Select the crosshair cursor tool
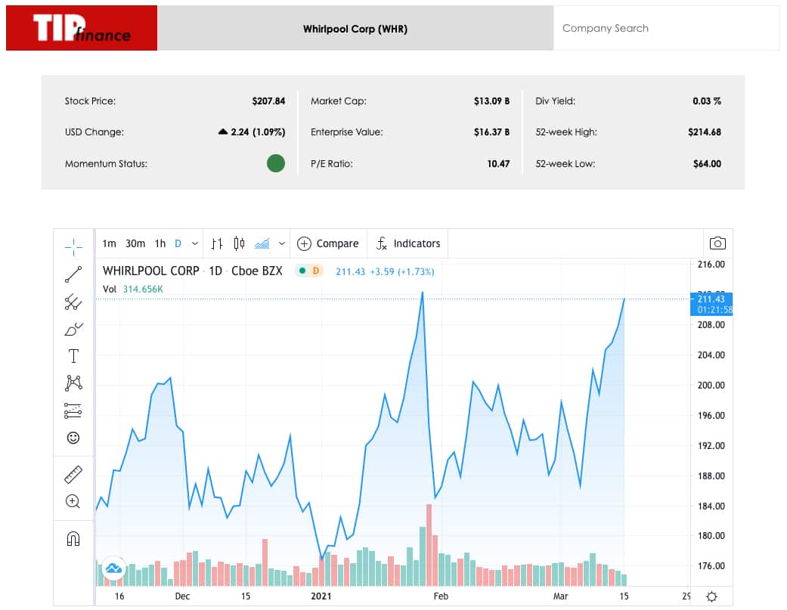The image size is (787, 610). (73, 246)
